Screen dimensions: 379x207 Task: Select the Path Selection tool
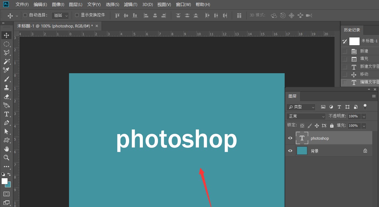point(6,131)
